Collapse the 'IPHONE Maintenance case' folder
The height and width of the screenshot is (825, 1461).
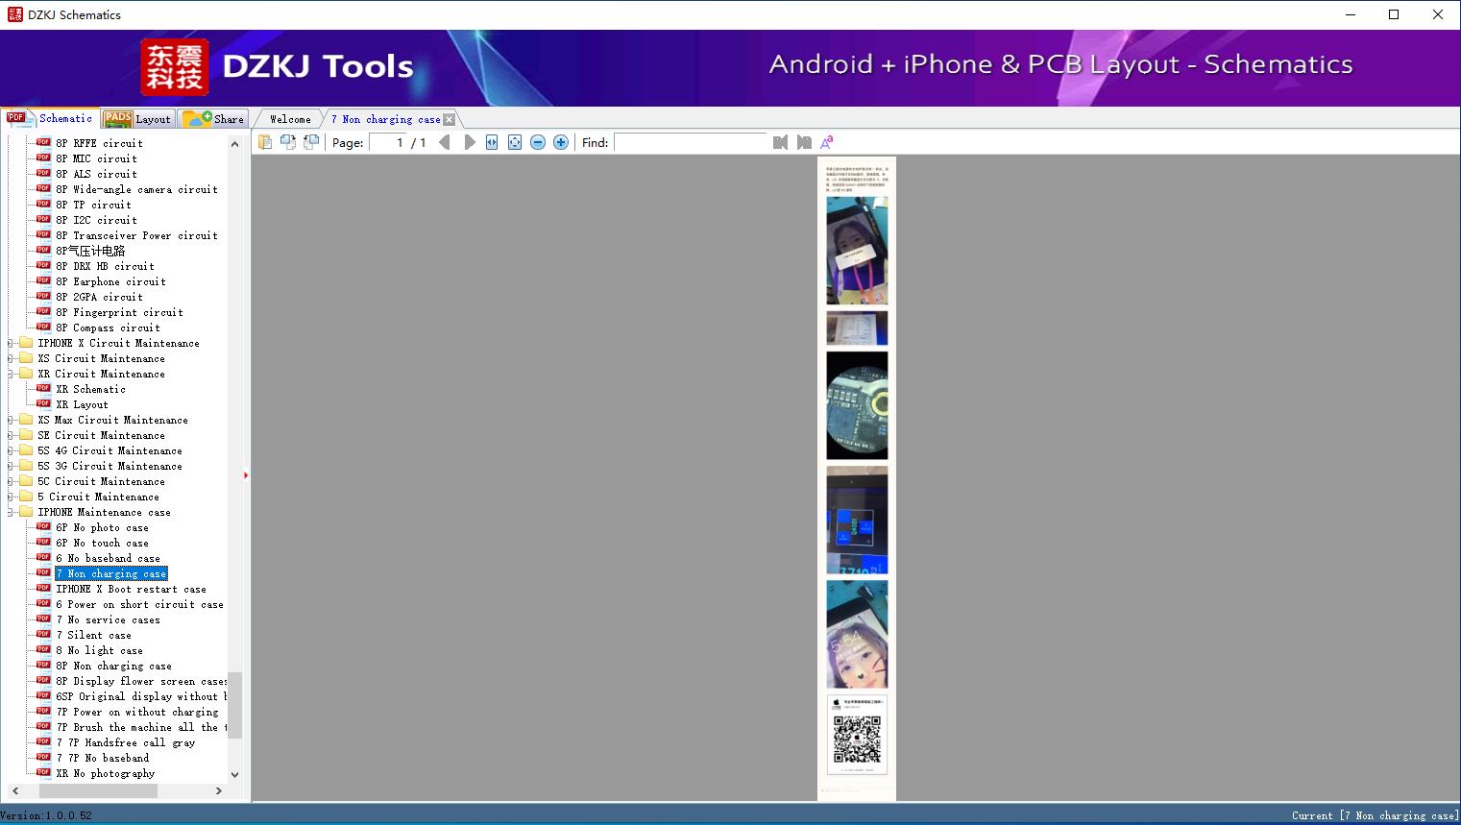point(11,512)
